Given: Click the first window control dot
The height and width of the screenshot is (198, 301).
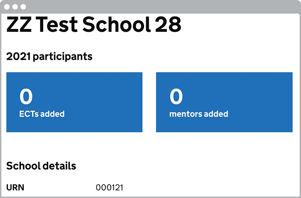Looking at the screenshot, I should point(7,7).
